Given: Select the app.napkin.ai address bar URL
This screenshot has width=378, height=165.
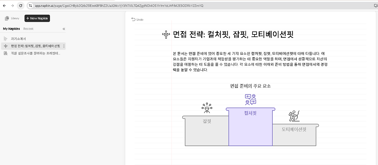Looking at the screenshot, I should coord(119,6).
